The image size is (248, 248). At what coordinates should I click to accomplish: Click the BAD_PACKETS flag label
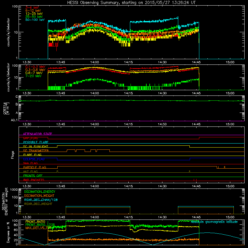34,180
